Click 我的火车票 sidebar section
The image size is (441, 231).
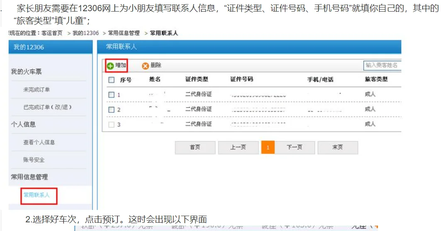26,72
